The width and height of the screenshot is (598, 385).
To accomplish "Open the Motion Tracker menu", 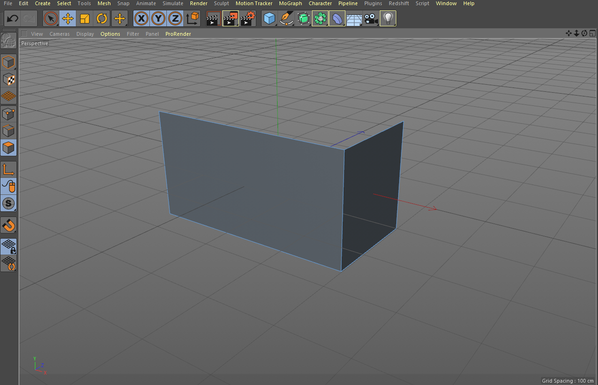I will pos(254,3).
